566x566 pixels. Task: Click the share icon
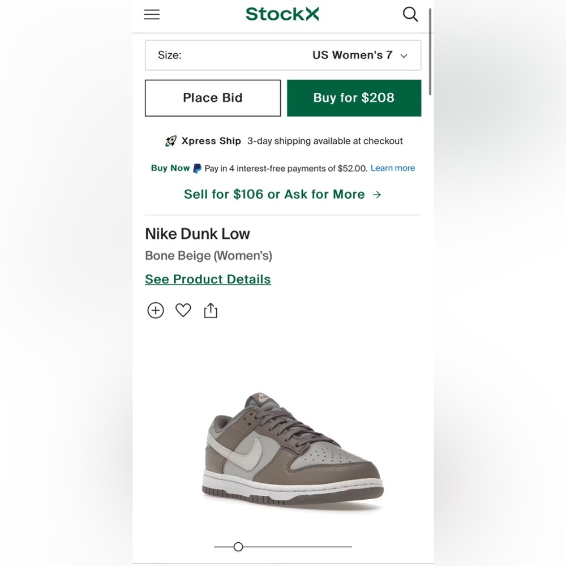pos(211,310)
